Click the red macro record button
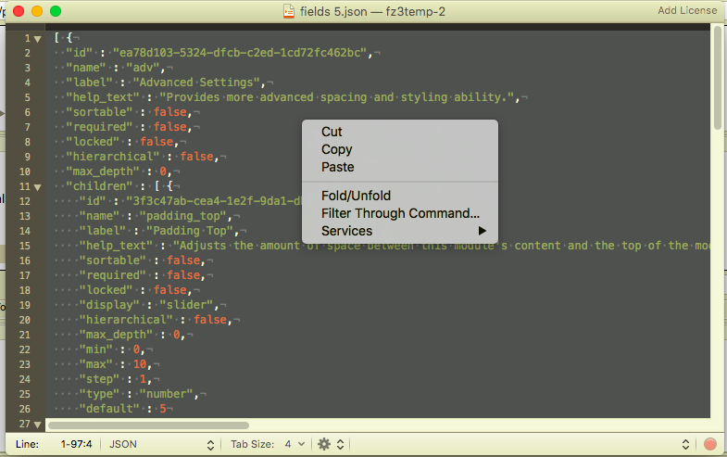 (x=709, y=444)
